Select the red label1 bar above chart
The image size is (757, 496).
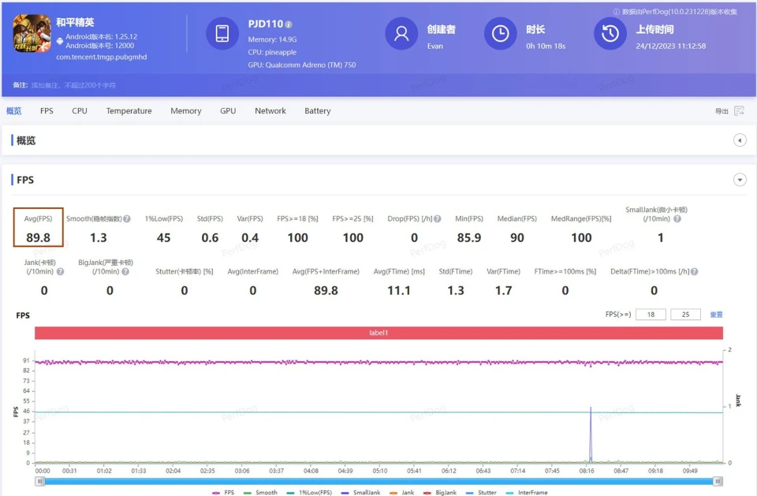[378, 333]
